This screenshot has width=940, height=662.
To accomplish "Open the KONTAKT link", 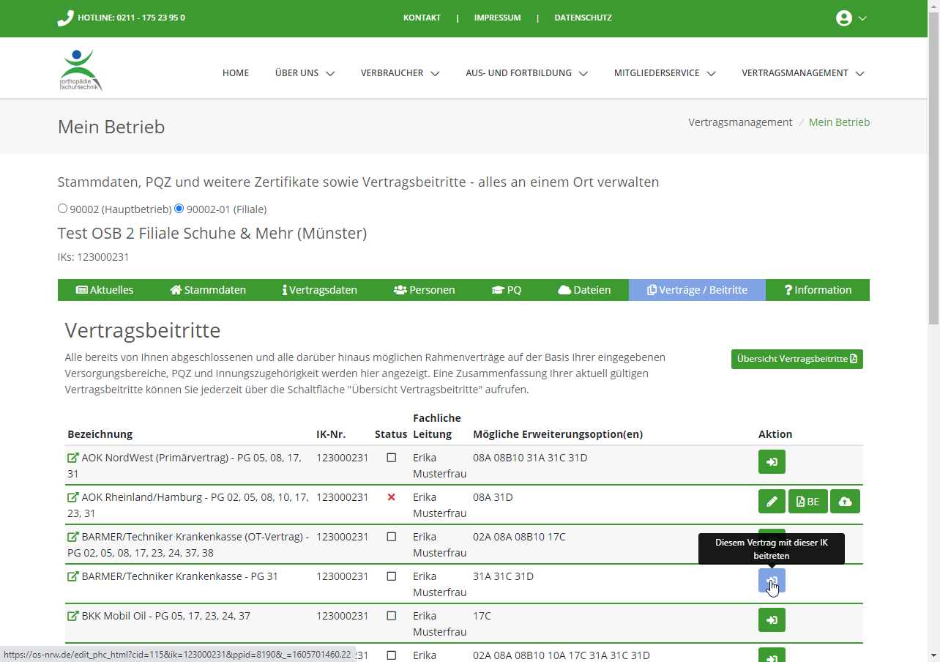I will coord(422,18).
